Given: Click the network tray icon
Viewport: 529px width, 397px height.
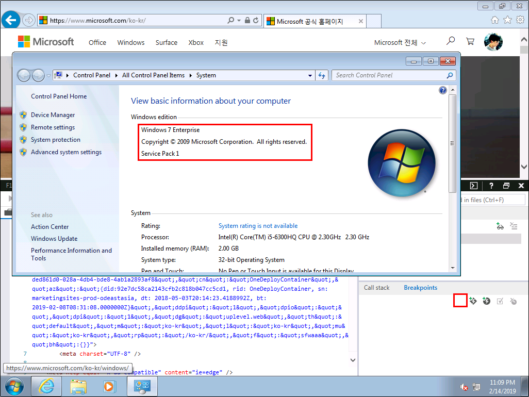Looking at the screenshot, I should (x=476, y=387).
